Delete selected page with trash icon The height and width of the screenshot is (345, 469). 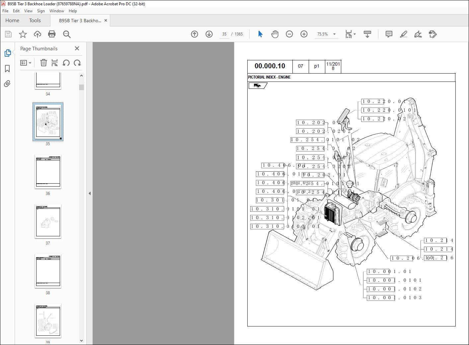click(43, 63)
